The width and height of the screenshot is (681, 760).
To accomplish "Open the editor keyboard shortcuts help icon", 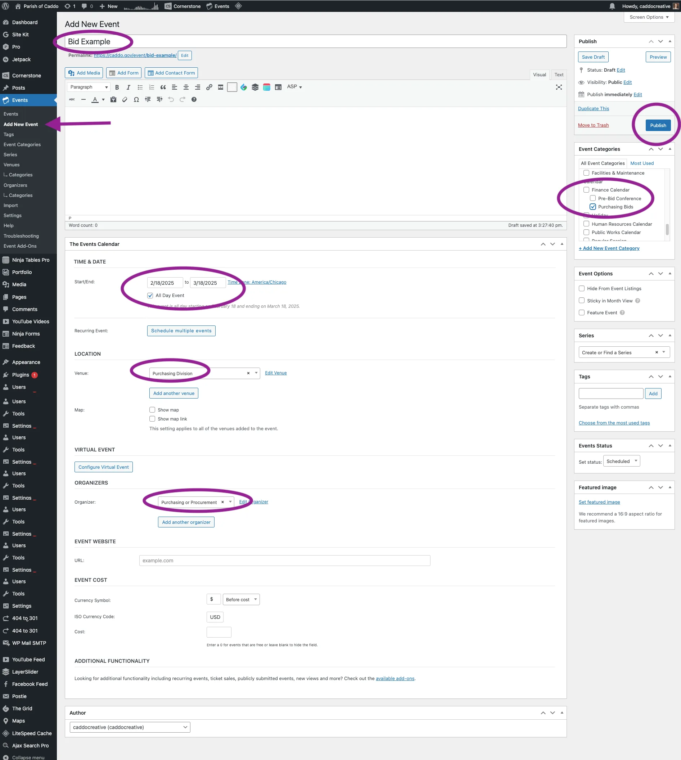I will point(194,99).
